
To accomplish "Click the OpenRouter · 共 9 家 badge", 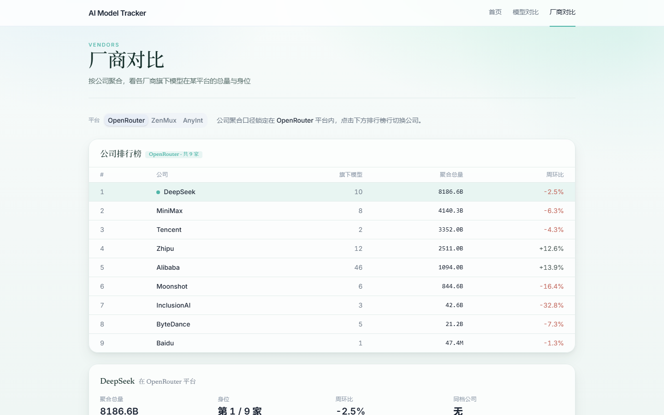I will [174, 154].
